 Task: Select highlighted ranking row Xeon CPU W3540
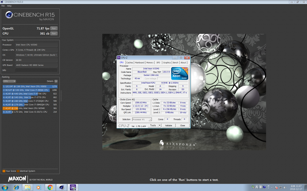30,108
